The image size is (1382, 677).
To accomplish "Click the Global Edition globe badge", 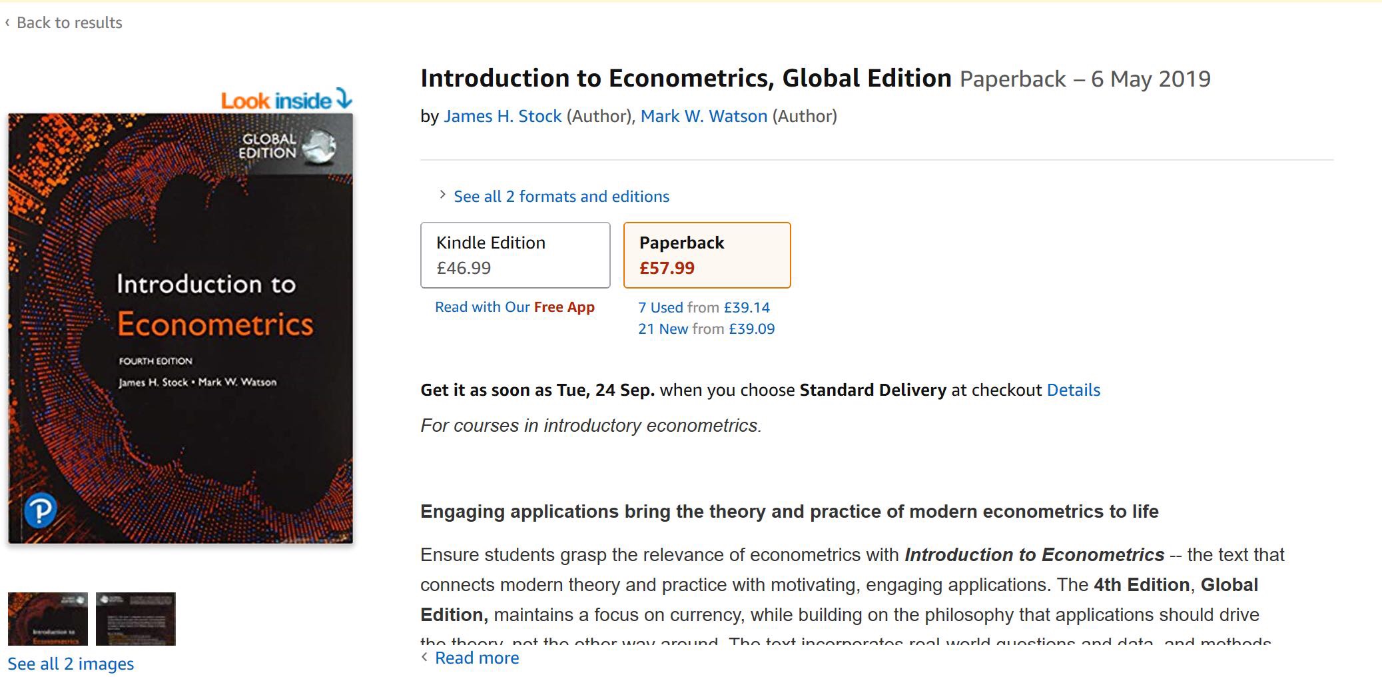I will (319, 147).
